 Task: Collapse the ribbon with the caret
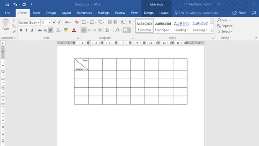[x=256, y=38]
